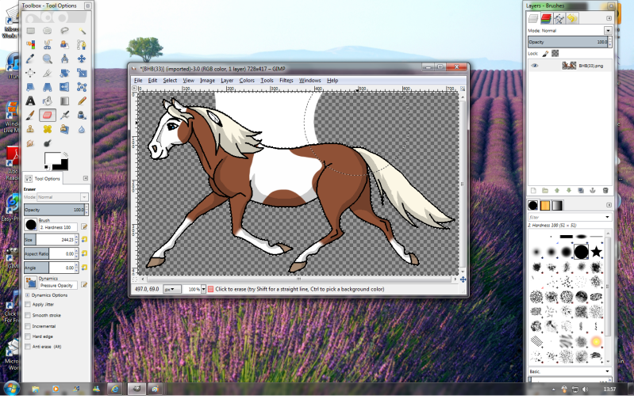The image size is (634, 399).
Task: Reset Size to brush native size
Action: 84,239
